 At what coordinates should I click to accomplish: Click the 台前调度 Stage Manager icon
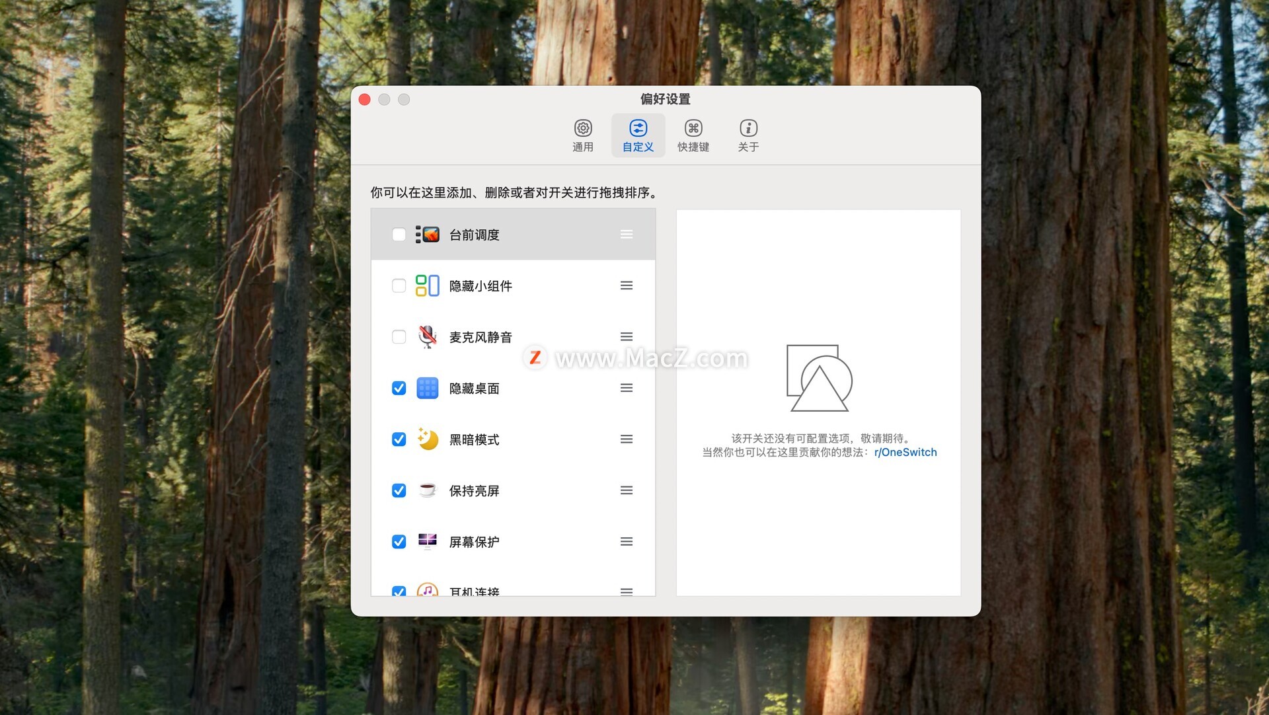tap(428, 235)
